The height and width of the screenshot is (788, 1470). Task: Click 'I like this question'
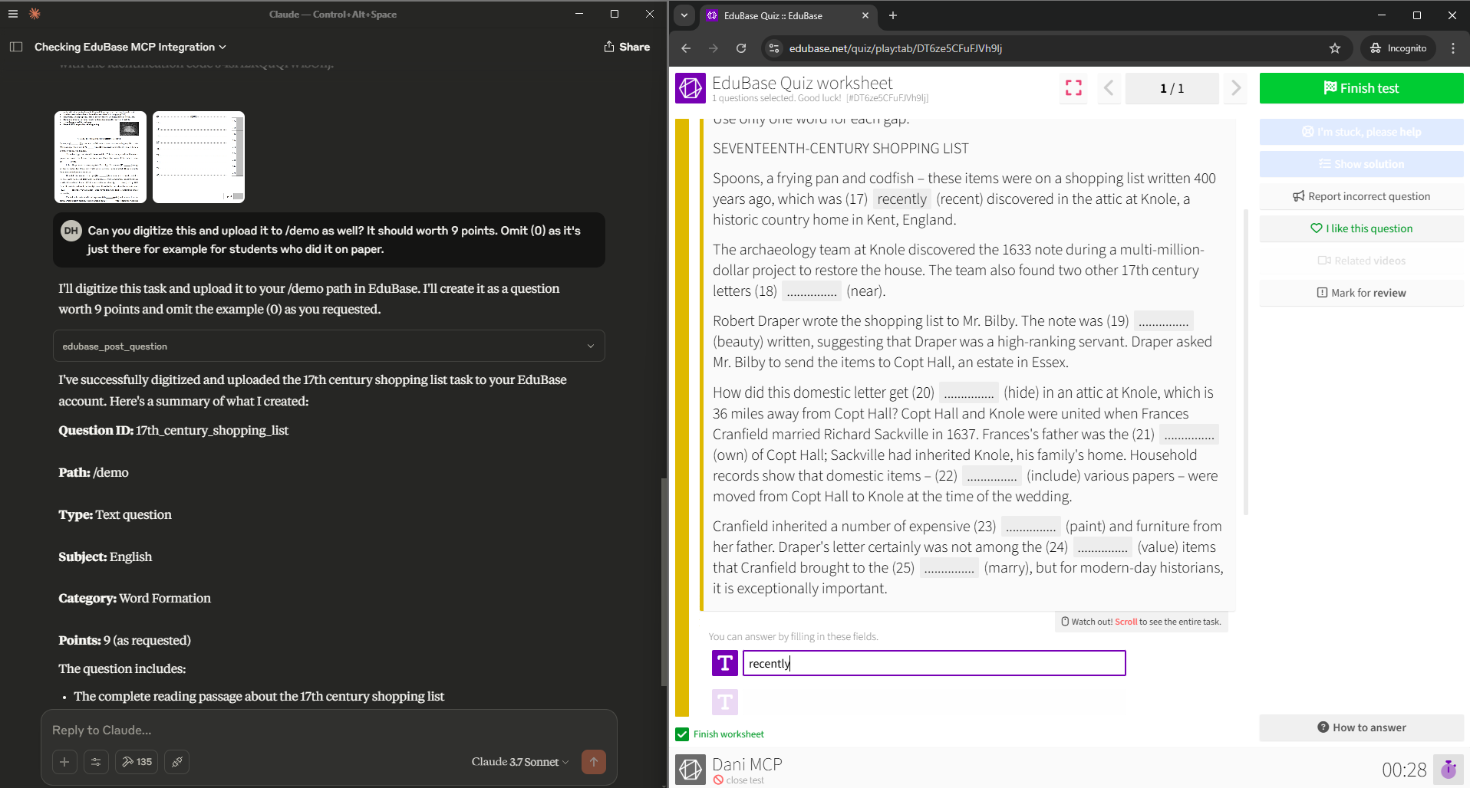click(1361, 228)
